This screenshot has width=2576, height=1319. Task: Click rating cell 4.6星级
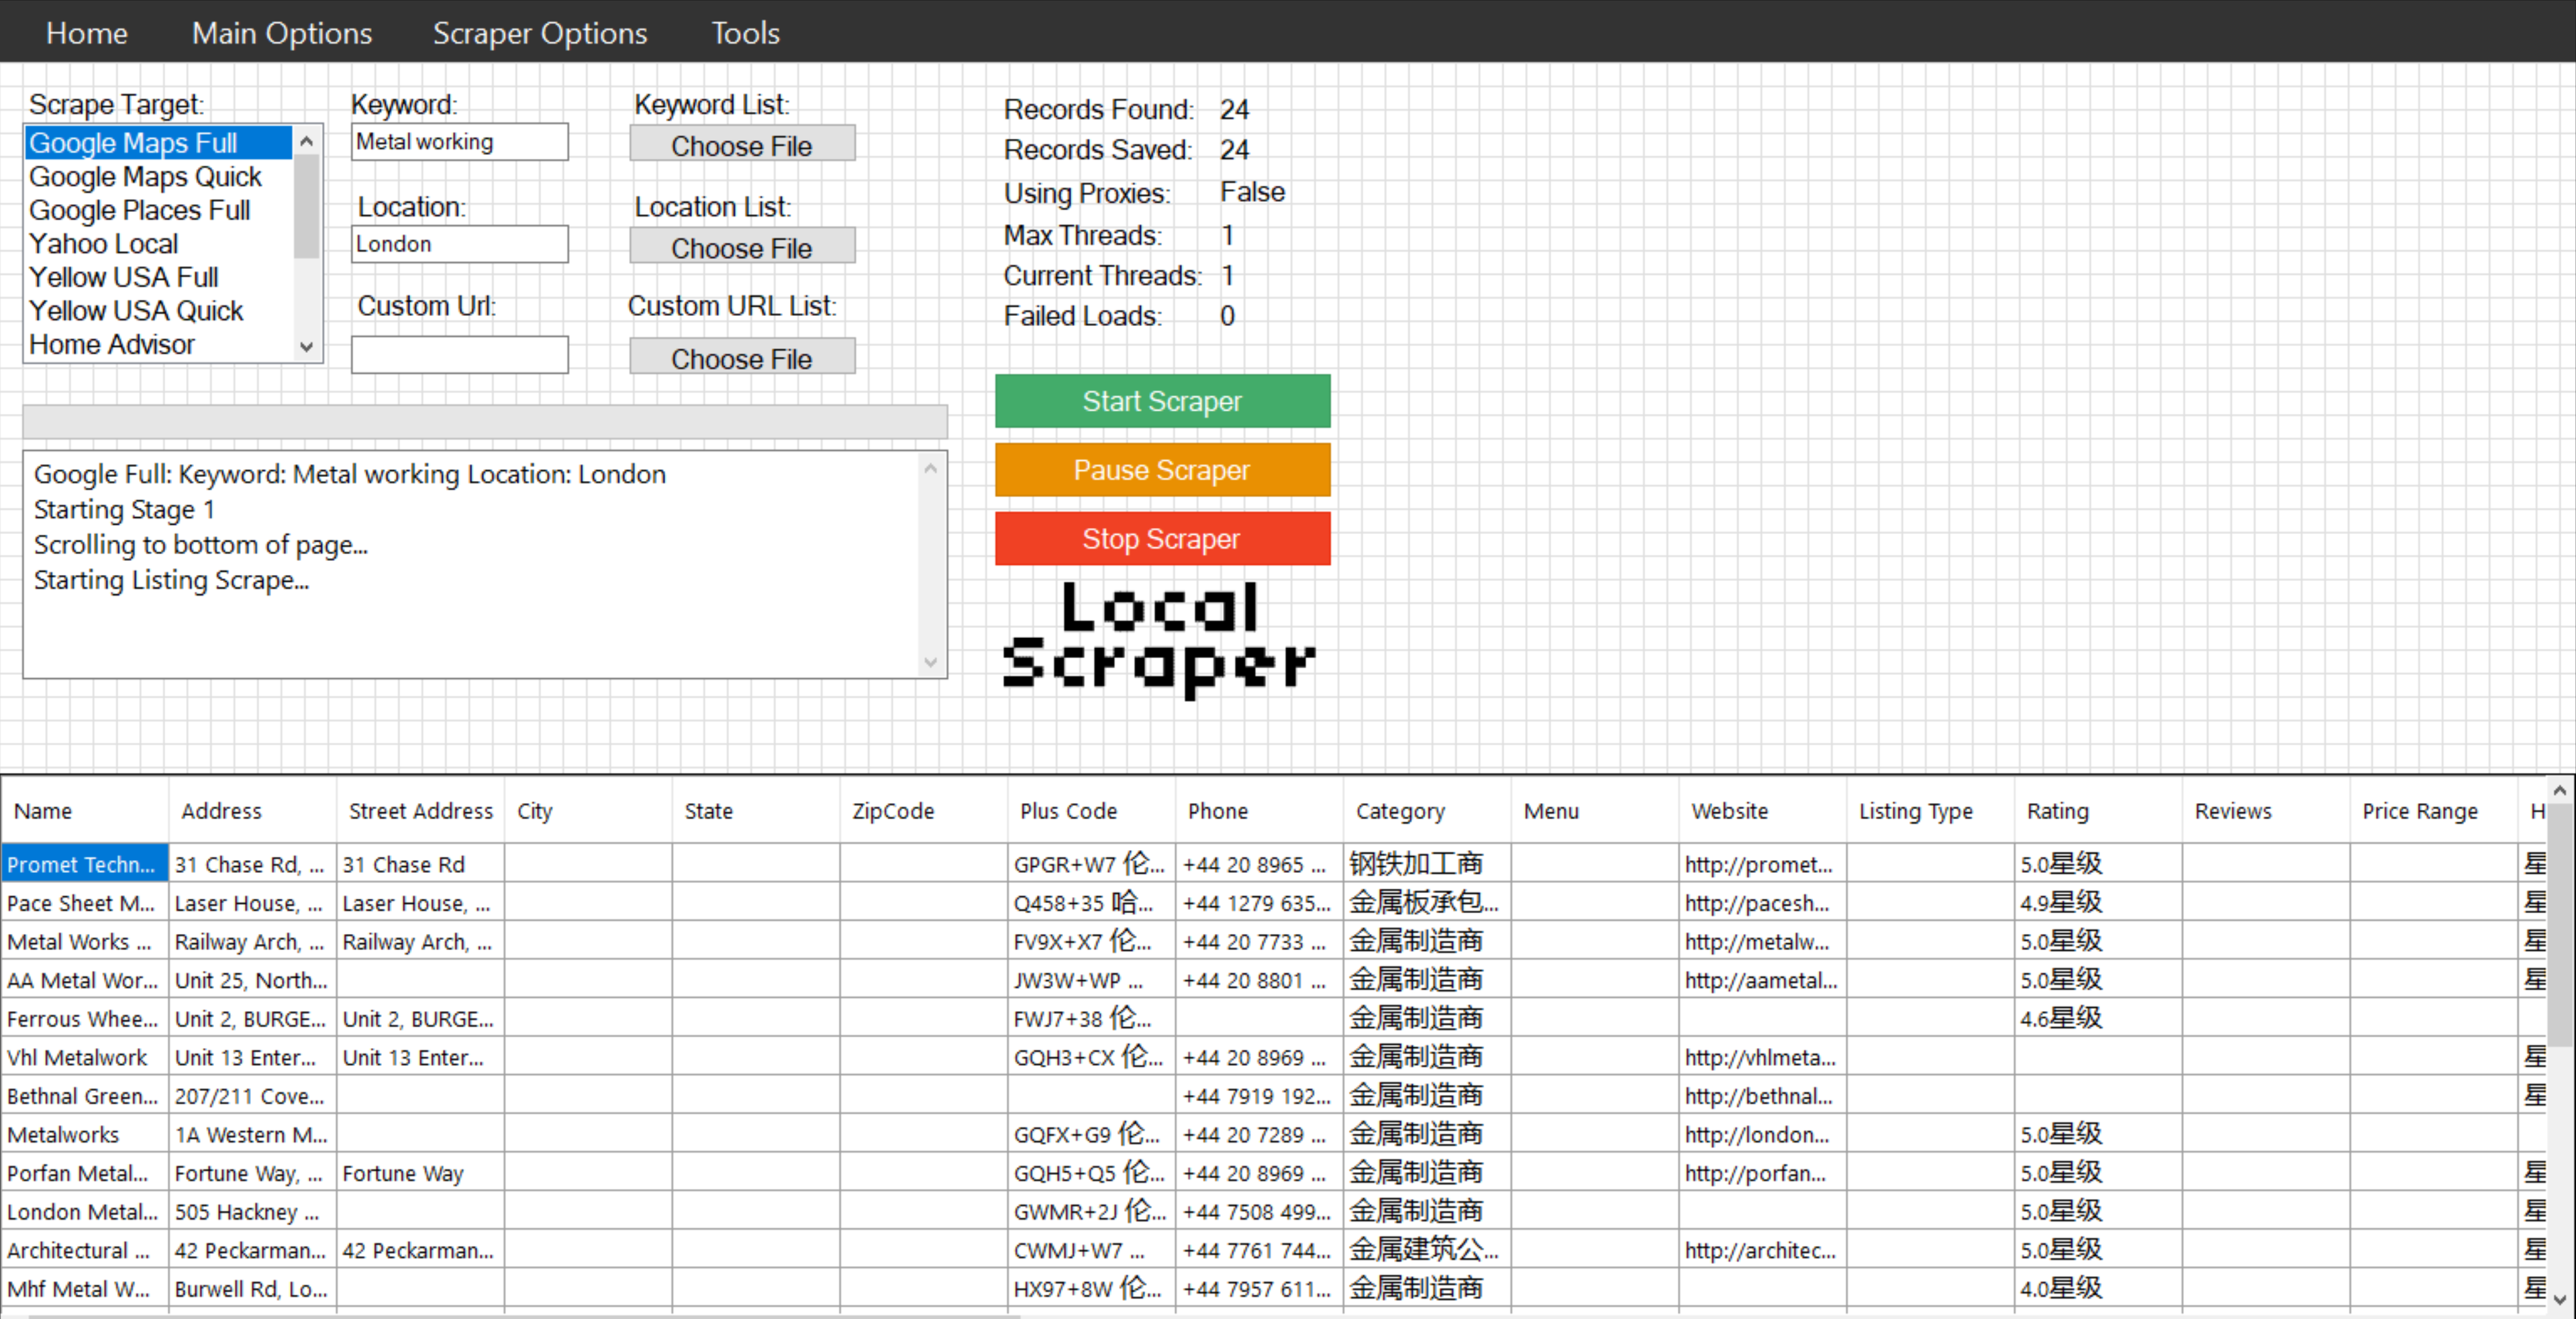[2100, 1018]
